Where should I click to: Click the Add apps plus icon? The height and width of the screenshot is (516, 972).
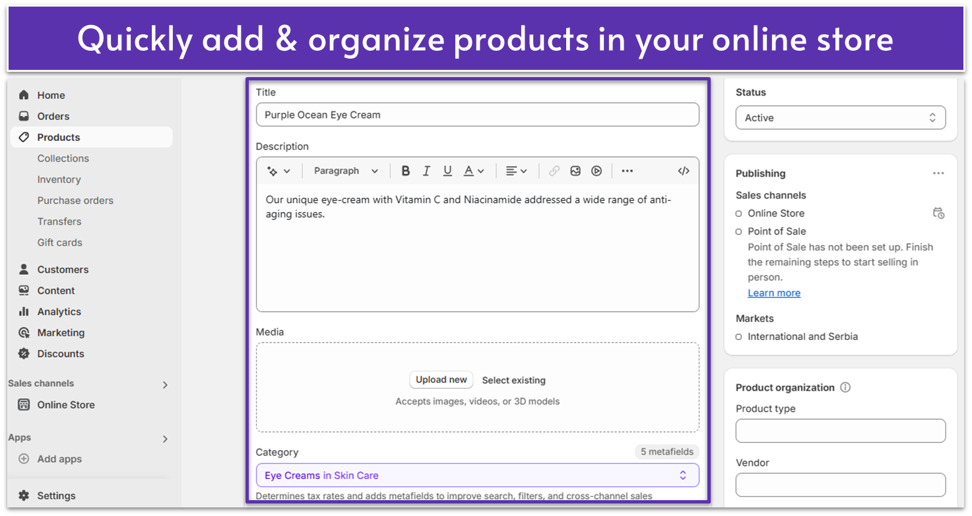click(24, 459)
